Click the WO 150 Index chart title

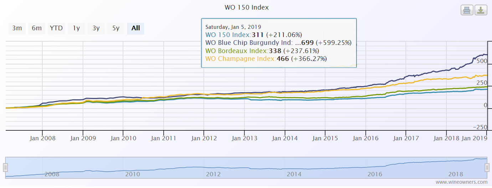pyautogui.click(x=246, y=7)
